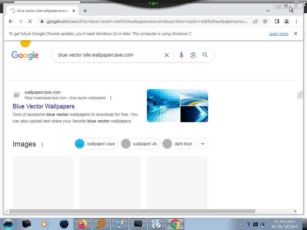Open the Chrome profile avatar

pyautogui.click(x=287, y=21)
